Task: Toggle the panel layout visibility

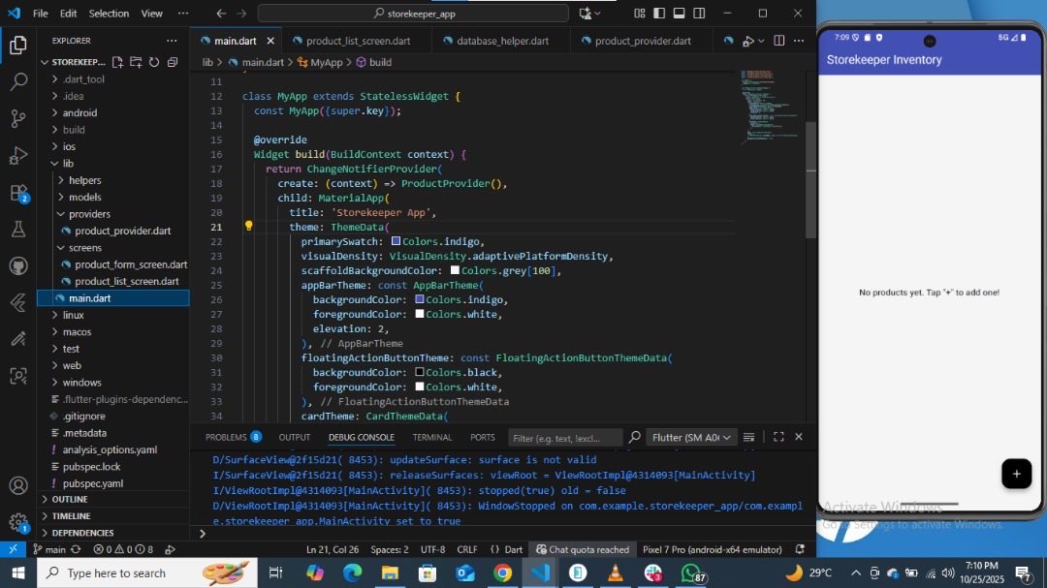Action: point(680,13)
